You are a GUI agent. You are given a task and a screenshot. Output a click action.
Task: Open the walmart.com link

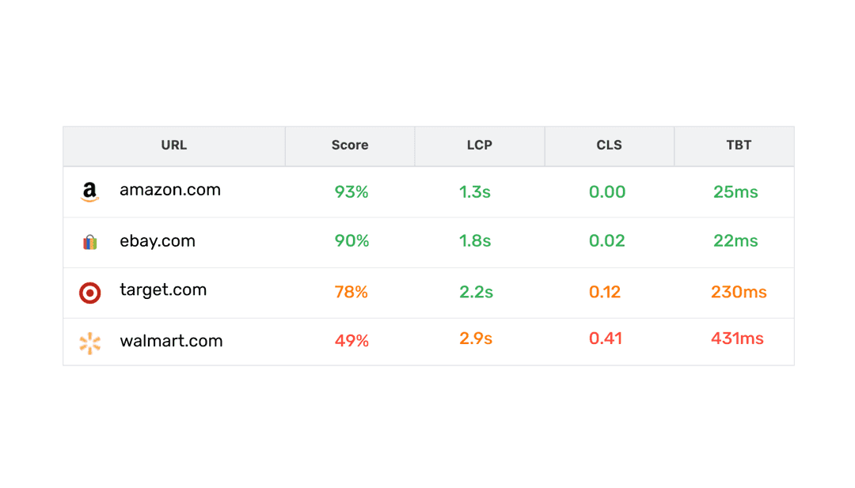click(171, 341)
